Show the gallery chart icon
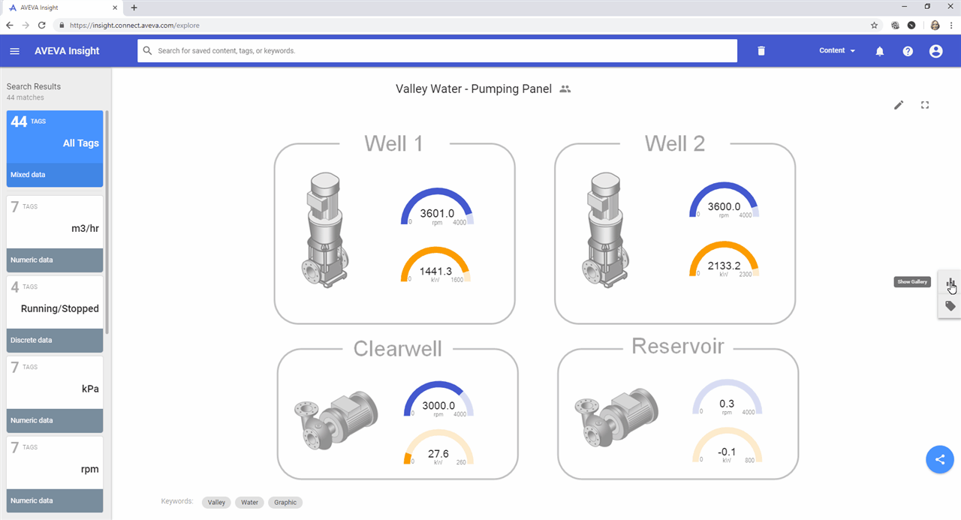 point(950,284)
